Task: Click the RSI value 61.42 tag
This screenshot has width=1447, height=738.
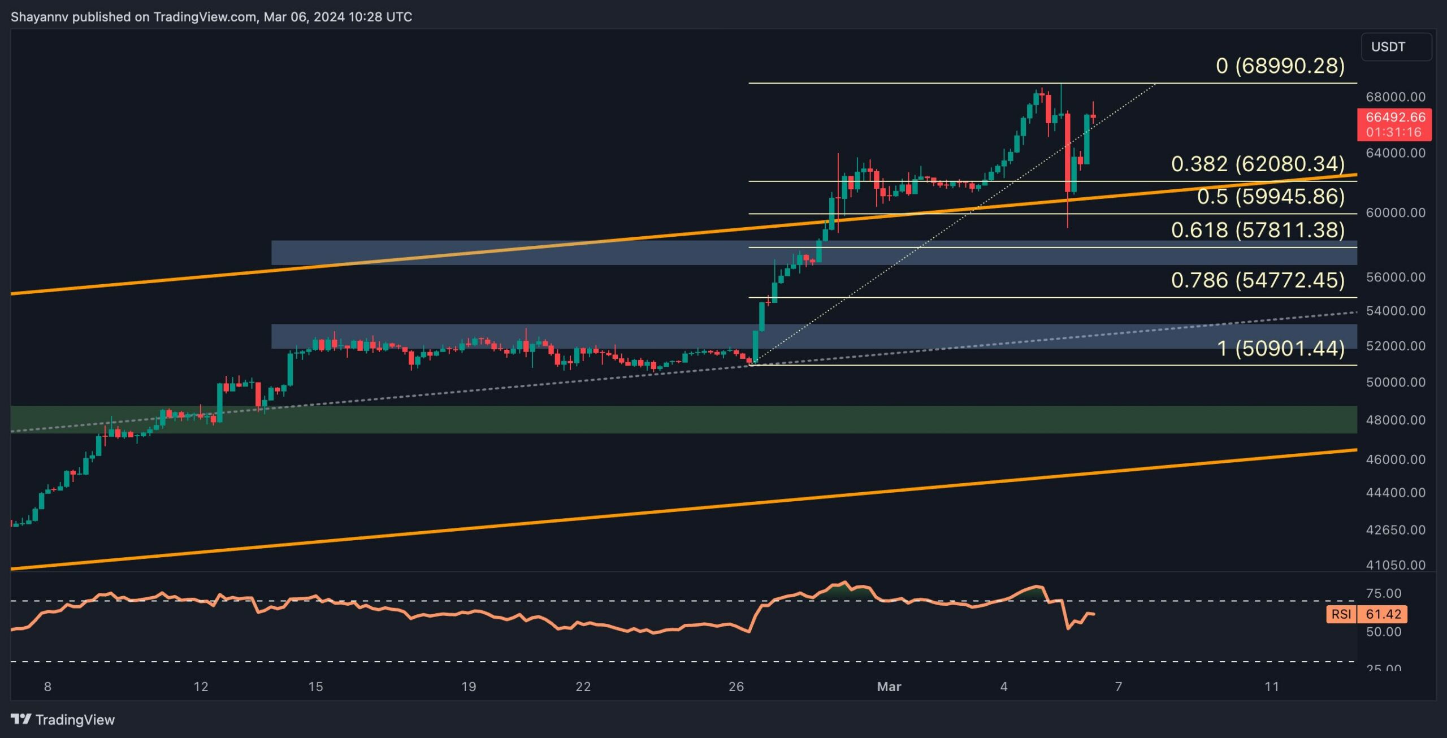Action: (x=1383, y=614)
